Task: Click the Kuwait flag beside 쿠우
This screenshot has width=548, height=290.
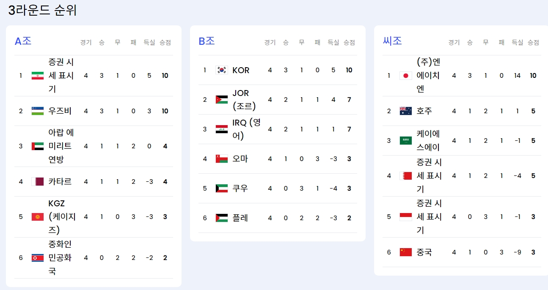Action: [222, 189]
